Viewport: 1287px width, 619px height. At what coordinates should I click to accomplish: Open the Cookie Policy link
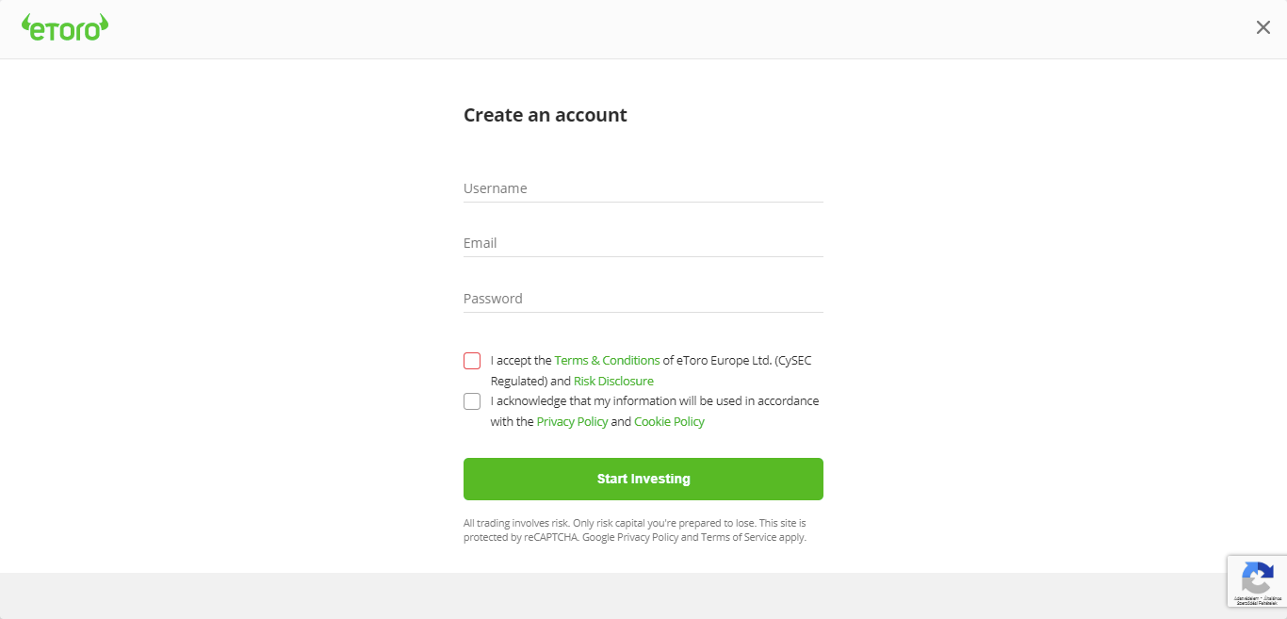tap(669, 421)
